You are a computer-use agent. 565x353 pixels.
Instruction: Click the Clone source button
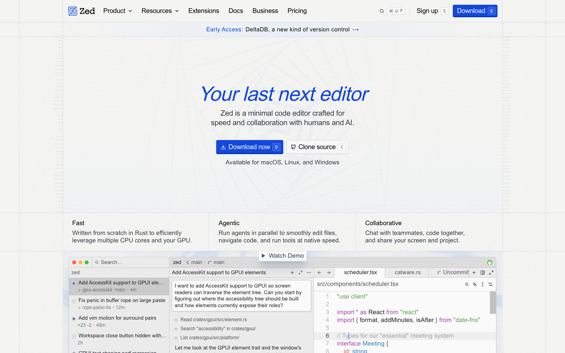(x=317, y=147)
